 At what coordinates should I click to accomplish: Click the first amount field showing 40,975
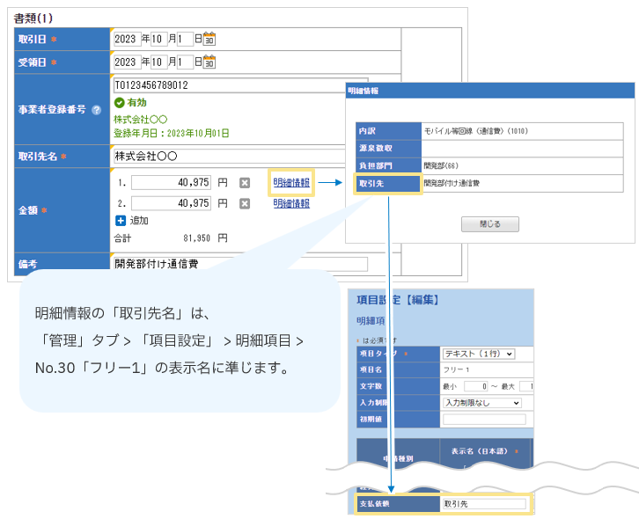(171, 183)
